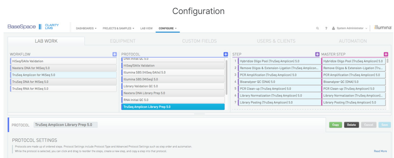The height and width of the screenshot is (158, 394).
Task: Add a new workflow with plus icon
Action: point(115,54)
